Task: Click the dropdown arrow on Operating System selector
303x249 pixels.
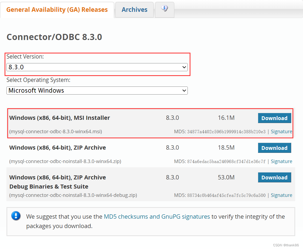Action: [184, 91]
